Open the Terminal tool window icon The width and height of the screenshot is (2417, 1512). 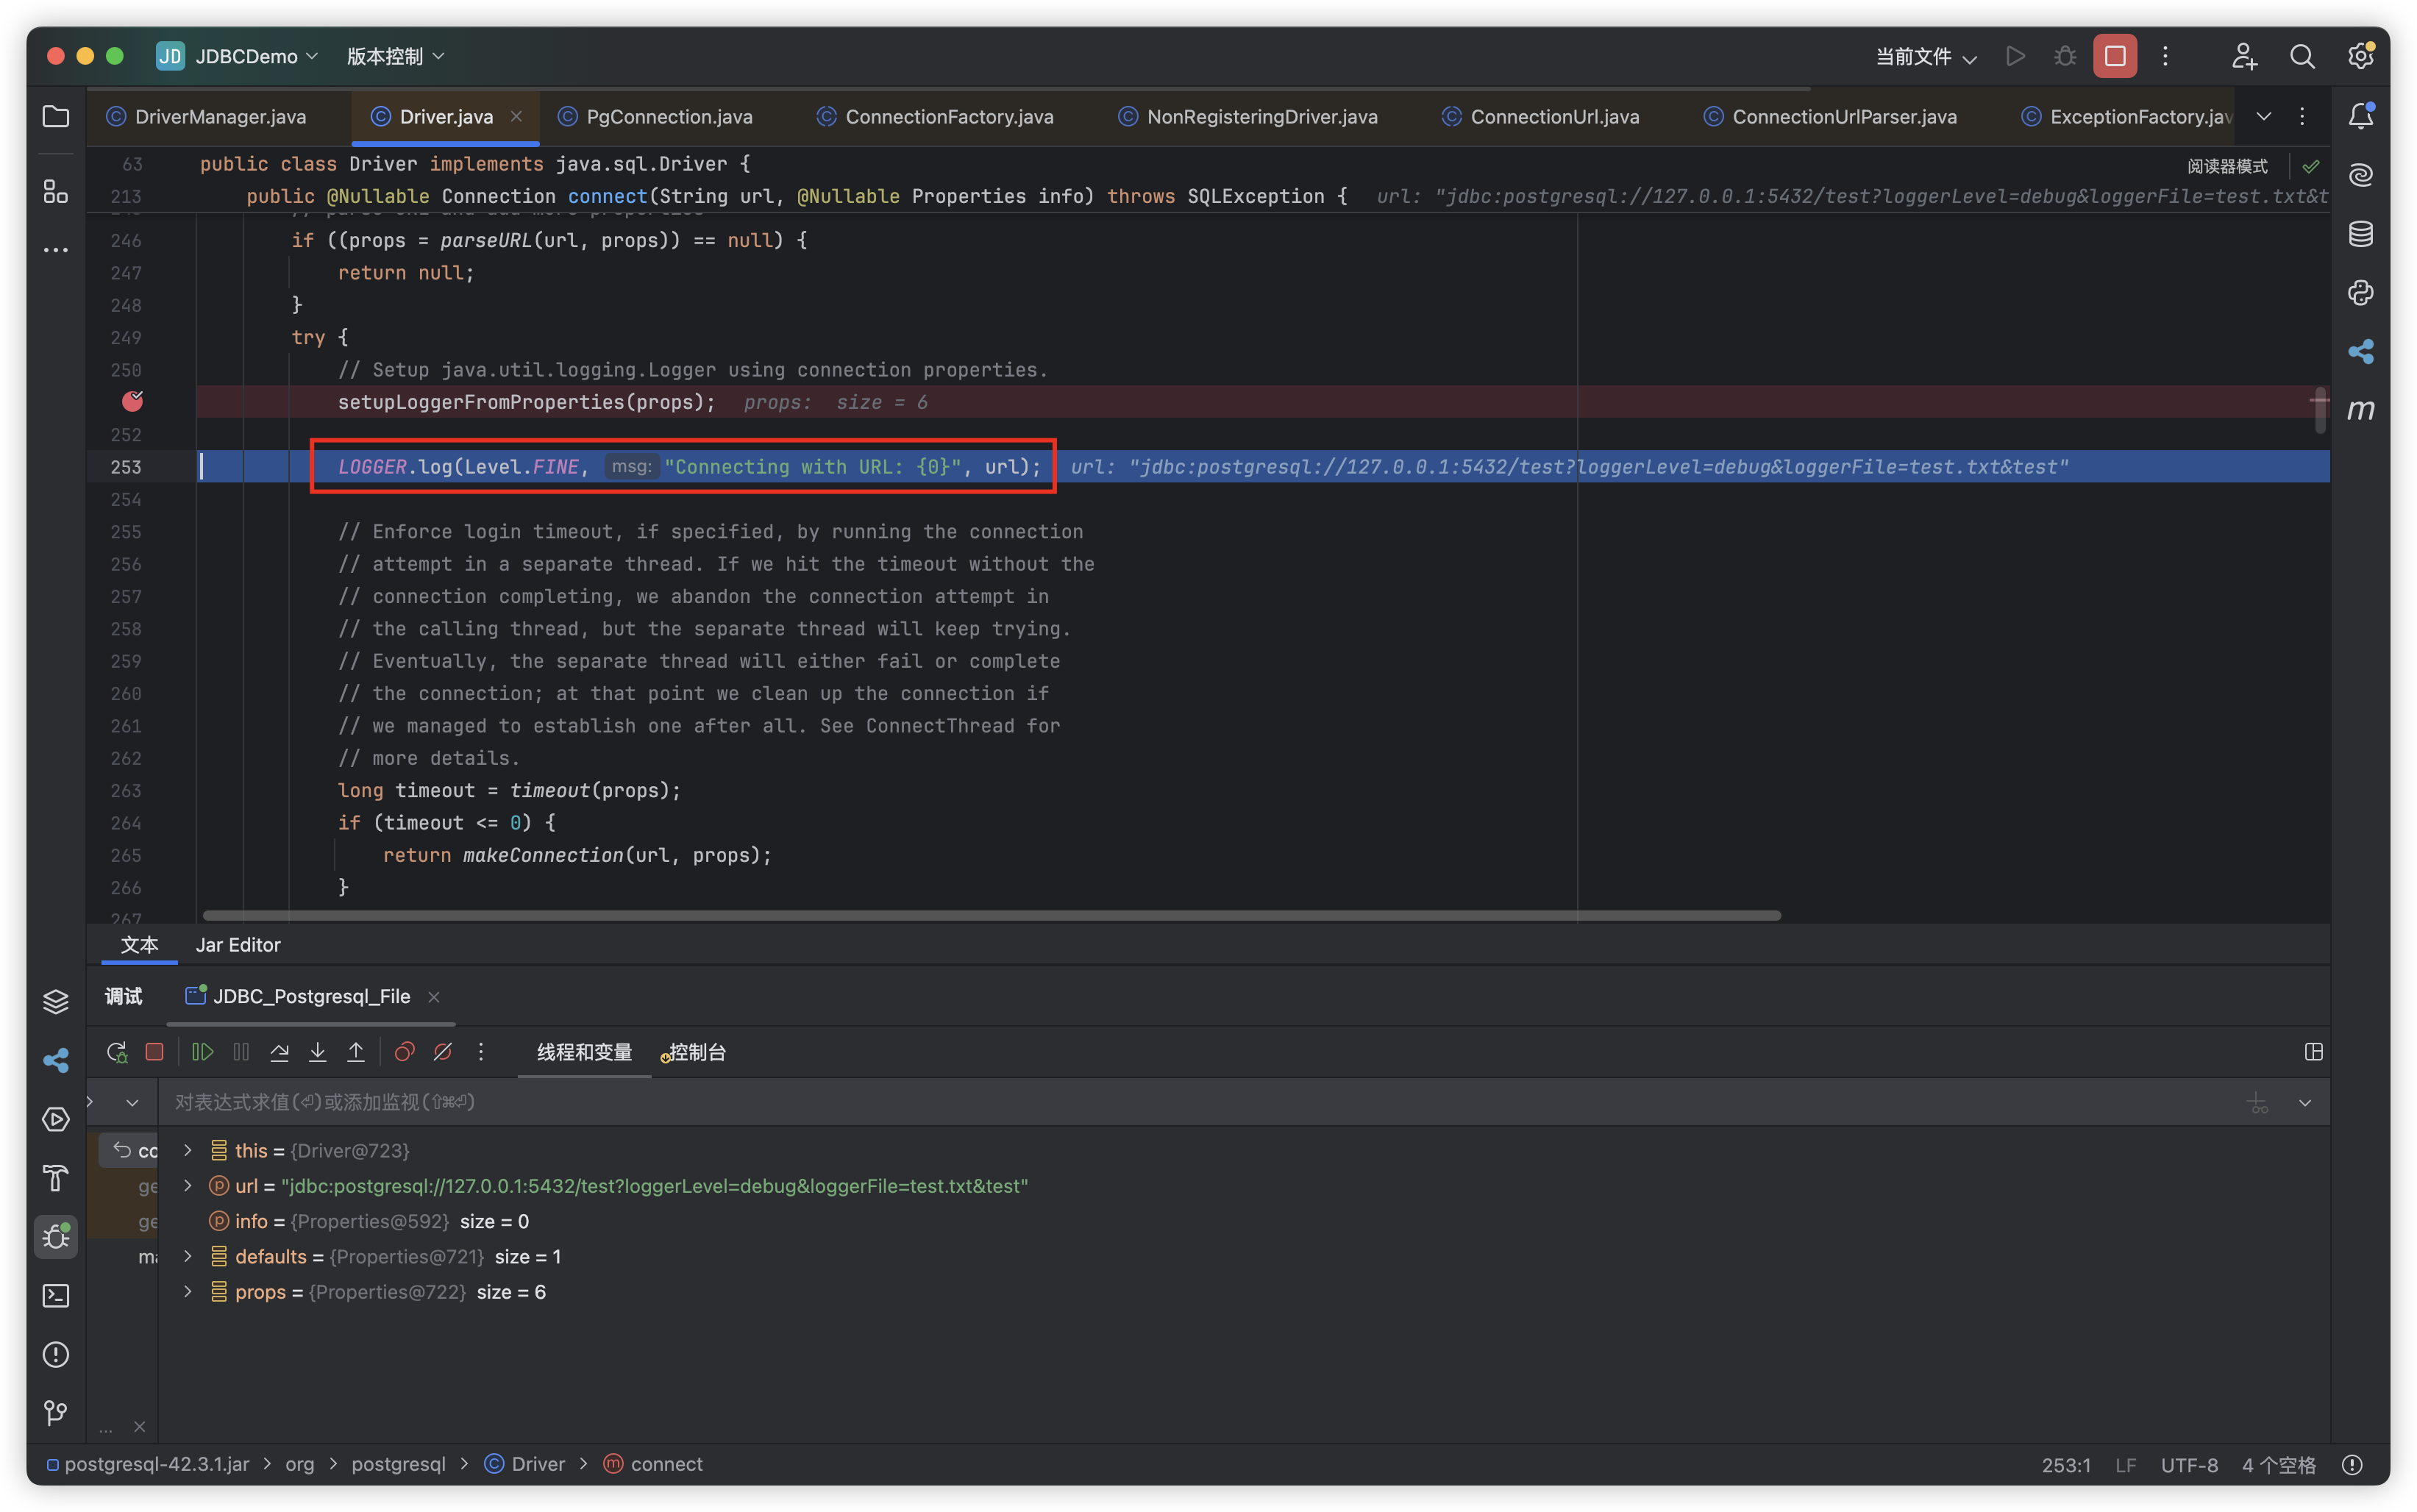coord(56,1296)
